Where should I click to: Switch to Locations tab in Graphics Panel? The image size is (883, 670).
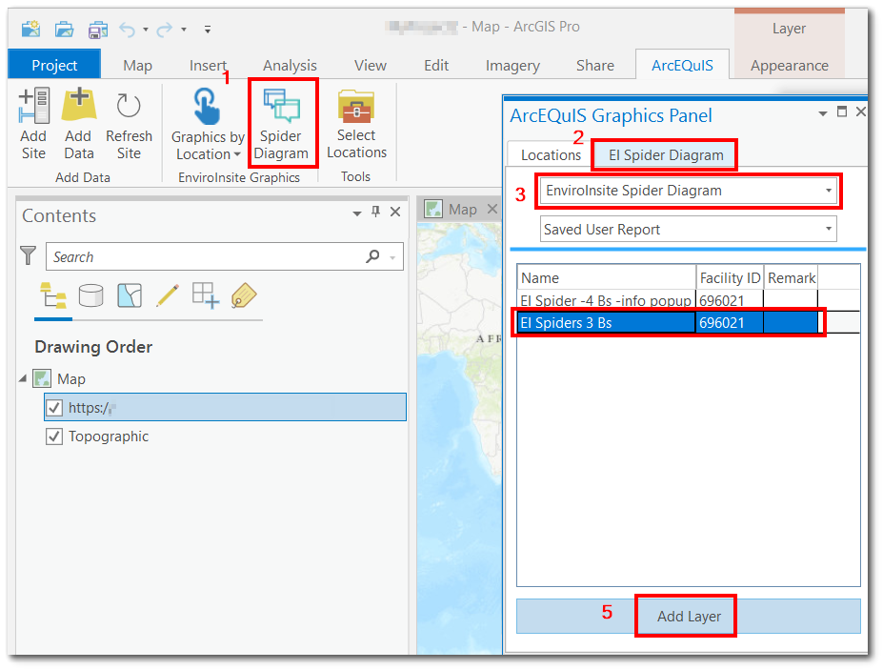click(x=551, y=155)
